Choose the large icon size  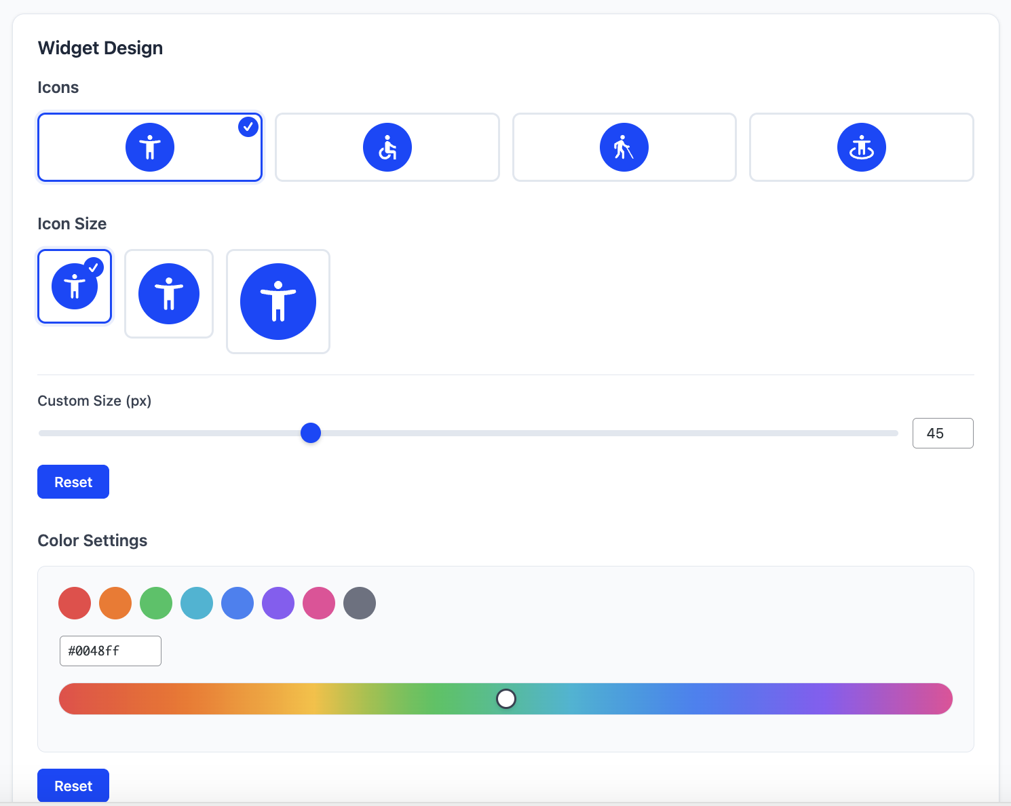[278, 301]
